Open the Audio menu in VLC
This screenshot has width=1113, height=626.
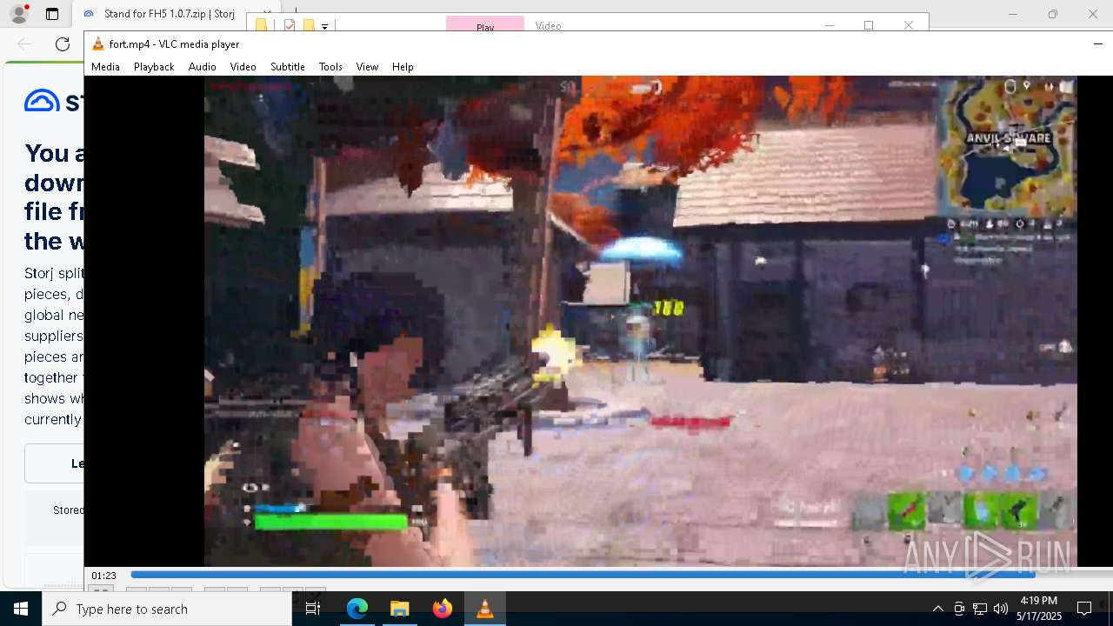coord(202,66)
